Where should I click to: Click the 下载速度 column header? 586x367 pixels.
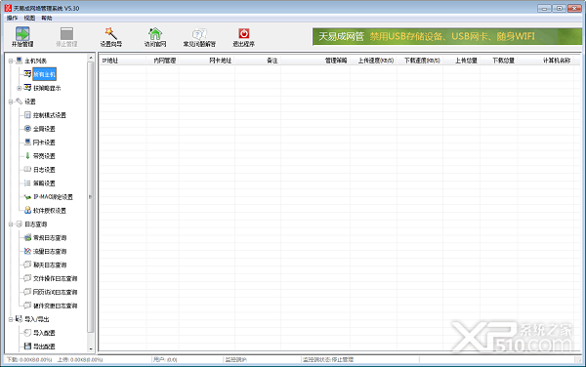pyautogui.click(x=419, y=61)
